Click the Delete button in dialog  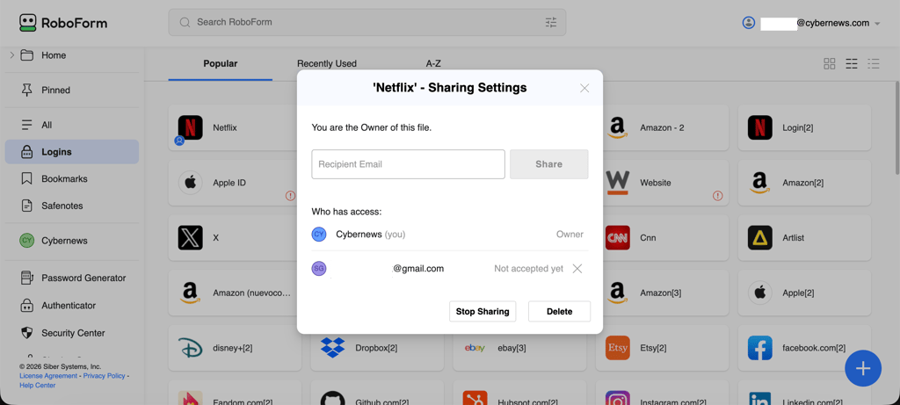click(x=560, y=312)
